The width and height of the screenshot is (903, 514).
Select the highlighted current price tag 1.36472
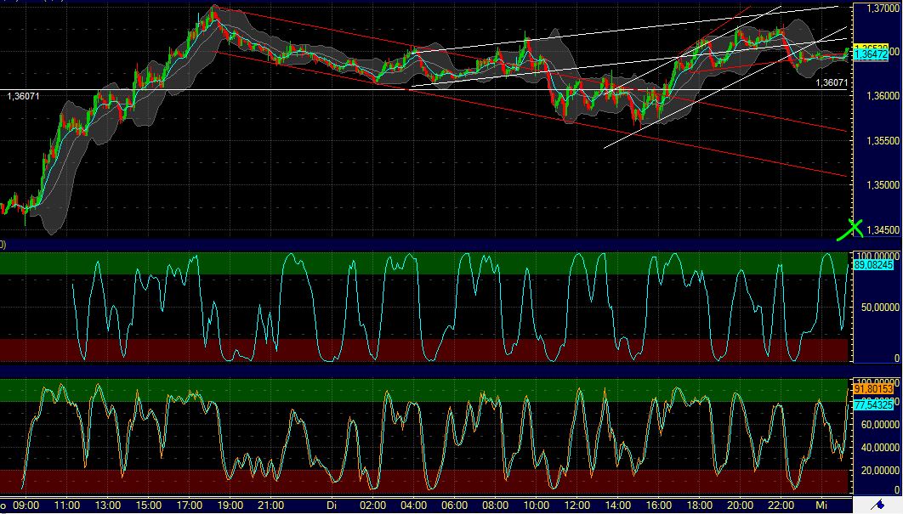click(x=871, y=53)
